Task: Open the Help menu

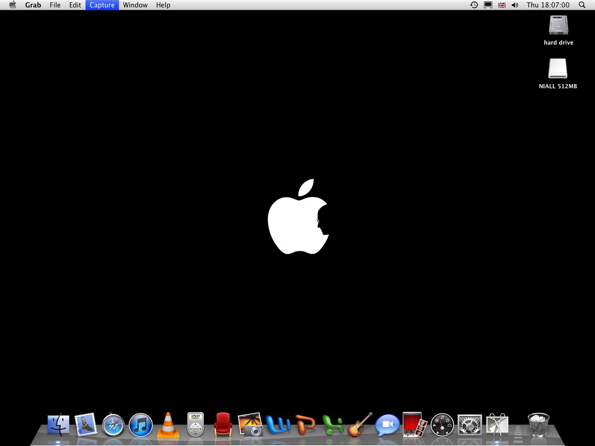Action: pyautogui.click(x=163, y=5)
